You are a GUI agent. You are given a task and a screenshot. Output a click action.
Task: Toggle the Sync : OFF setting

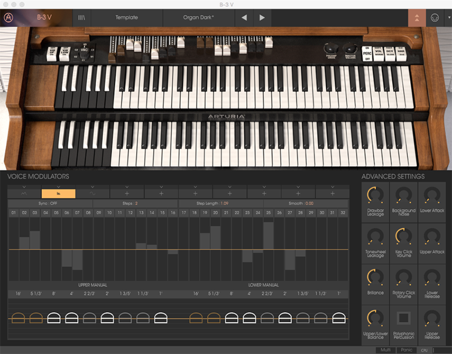click(x=50, y=204)
